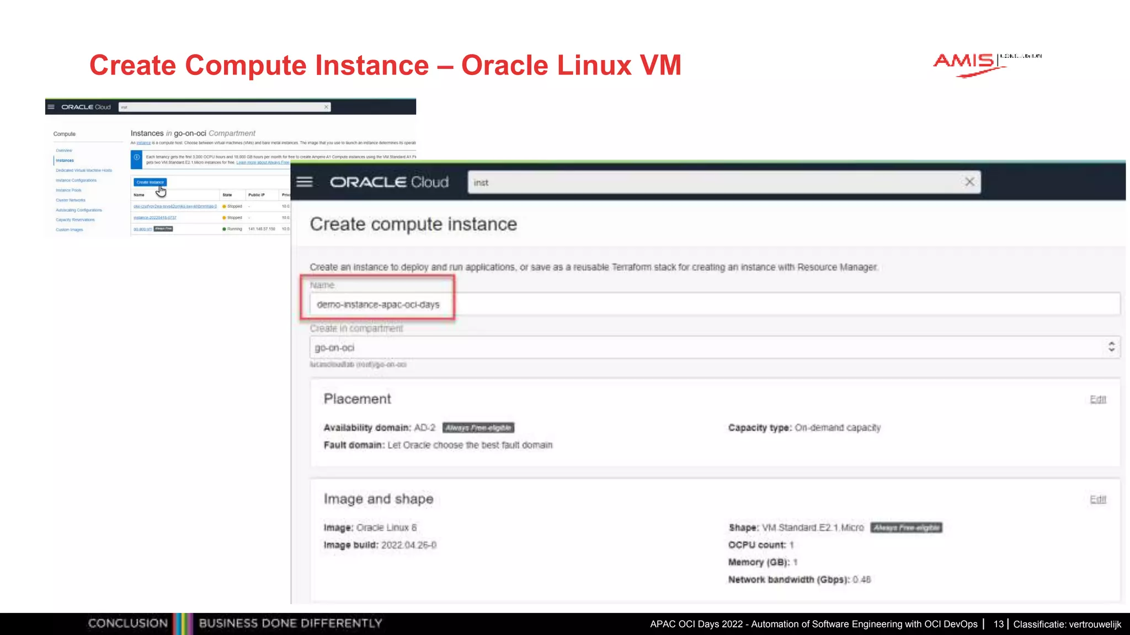
Task: Click the 'Availability domain: AD-2' text
Action: pos(380,428)
